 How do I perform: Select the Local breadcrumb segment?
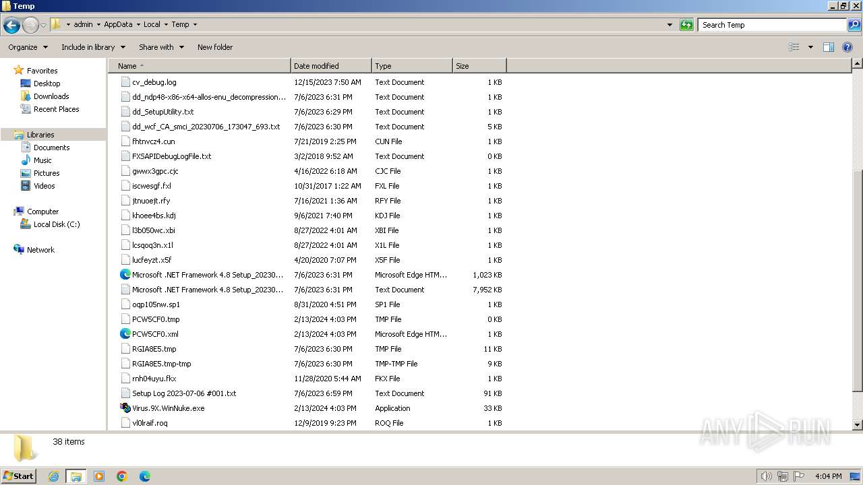coord(152,24)
